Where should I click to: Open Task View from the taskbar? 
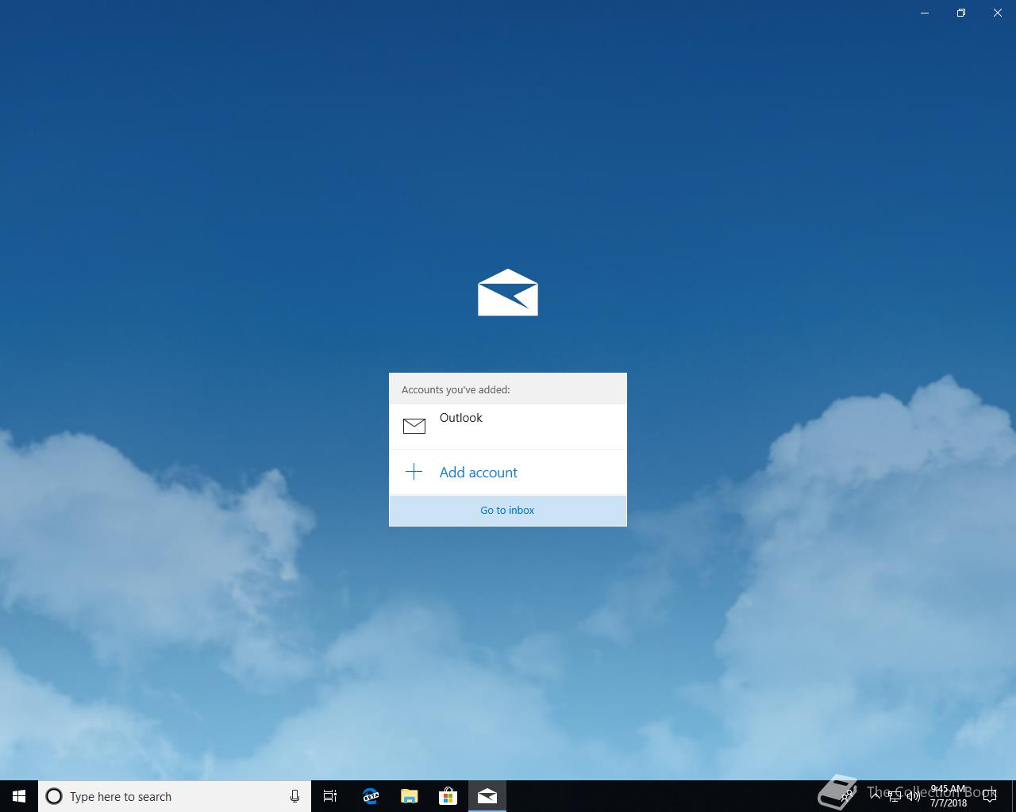(x=330, y=796)
